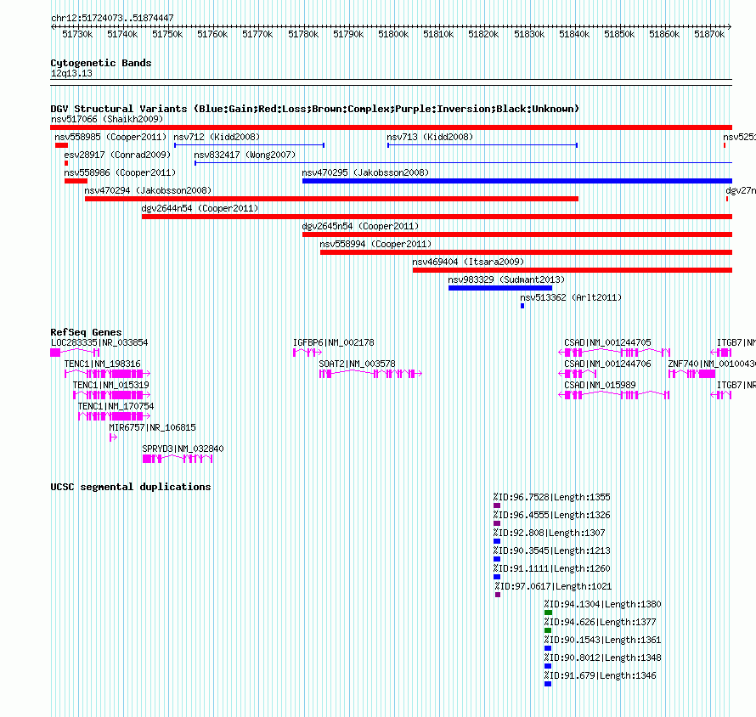Click segmental duplication %ID:90.3545 Length:1213
756x717 pixels.
tap(551, 550)
